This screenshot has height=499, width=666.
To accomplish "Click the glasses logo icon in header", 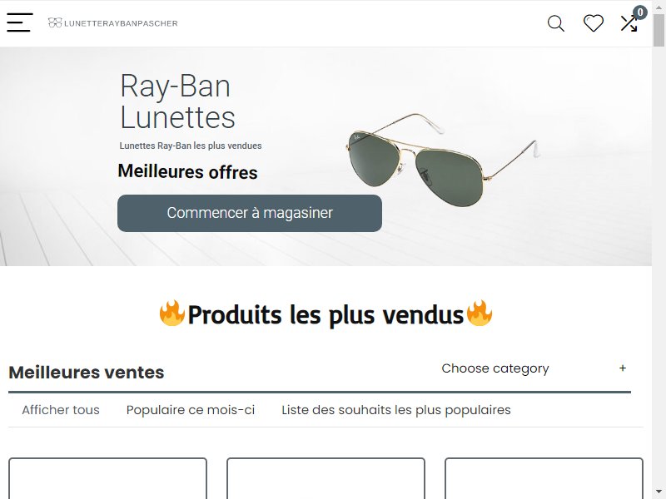I will (x=55, y=22).
